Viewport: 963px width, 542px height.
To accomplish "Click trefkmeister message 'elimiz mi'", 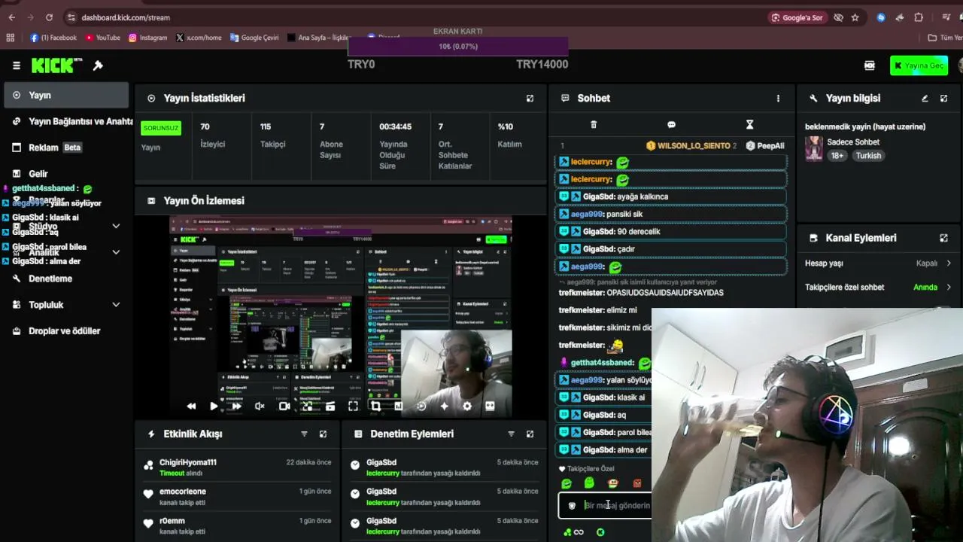I will pyautogui.click(x=597, y=310).
